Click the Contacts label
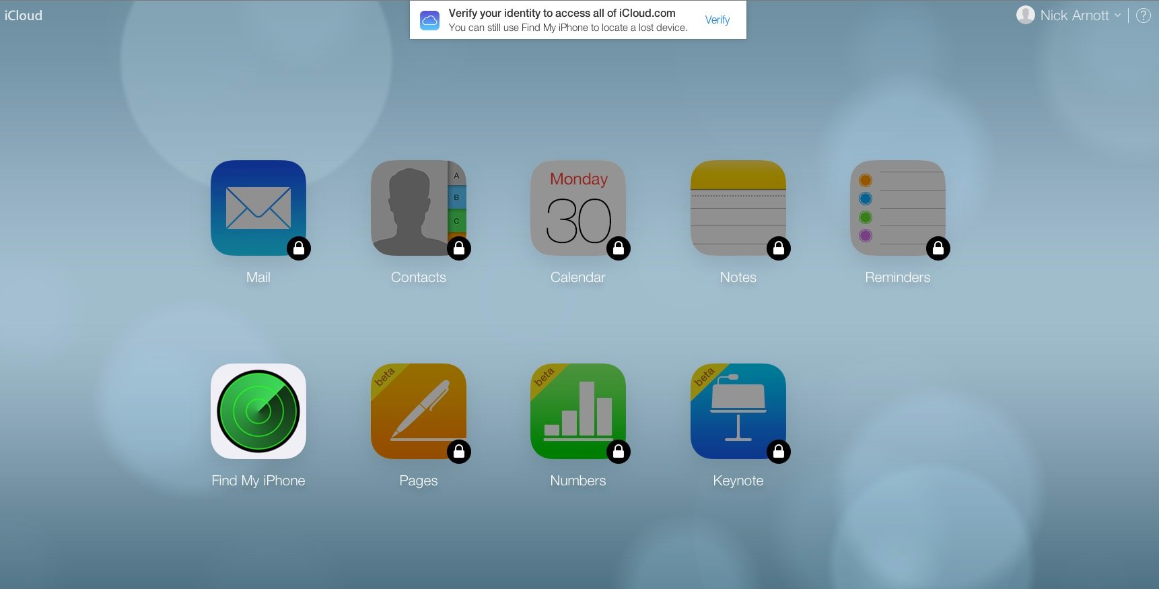This screenshot has height=589, width=1159. [419, 277]
